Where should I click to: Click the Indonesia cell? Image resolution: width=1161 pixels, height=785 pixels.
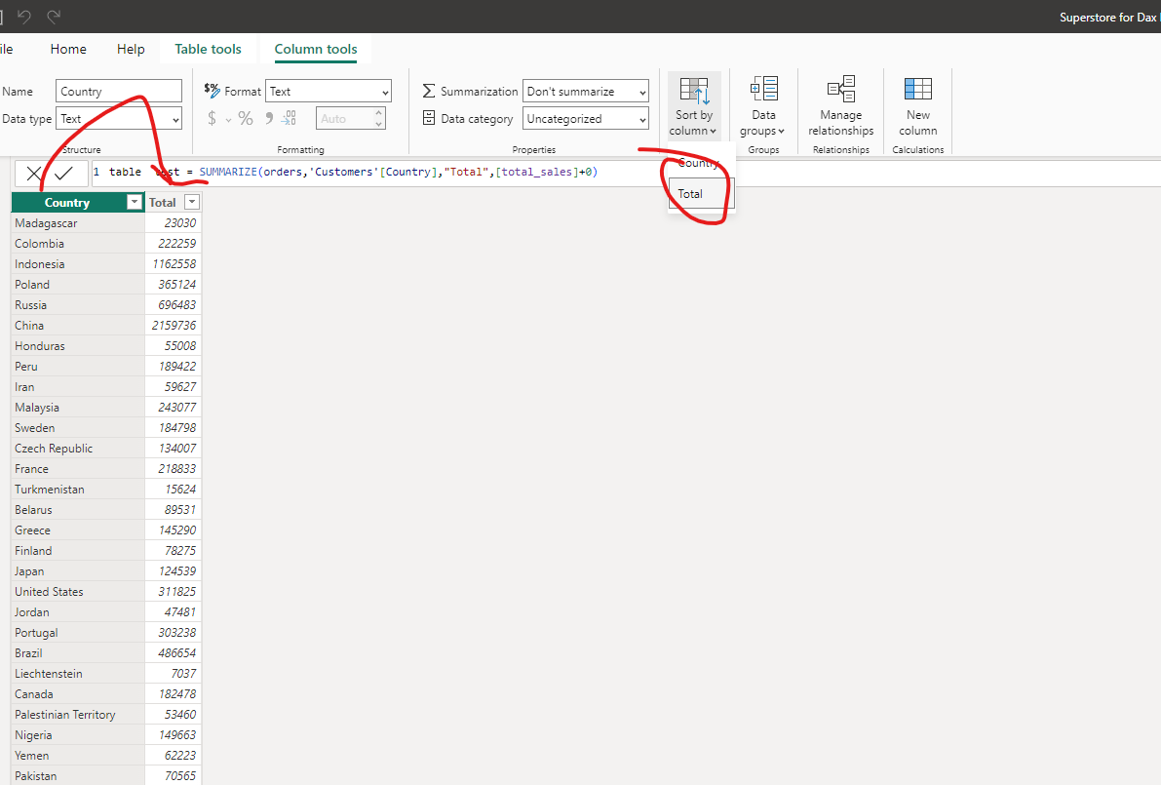(78, 263)
